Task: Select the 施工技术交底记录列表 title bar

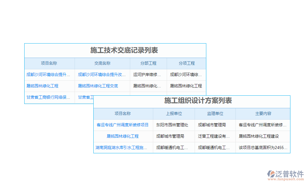Action: (x=115, y=51)
